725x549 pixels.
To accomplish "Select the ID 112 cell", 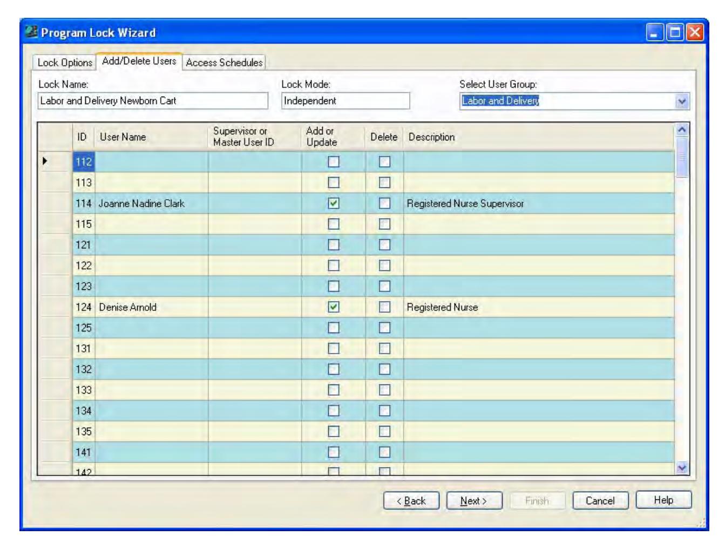I will [x=84, y=162].
